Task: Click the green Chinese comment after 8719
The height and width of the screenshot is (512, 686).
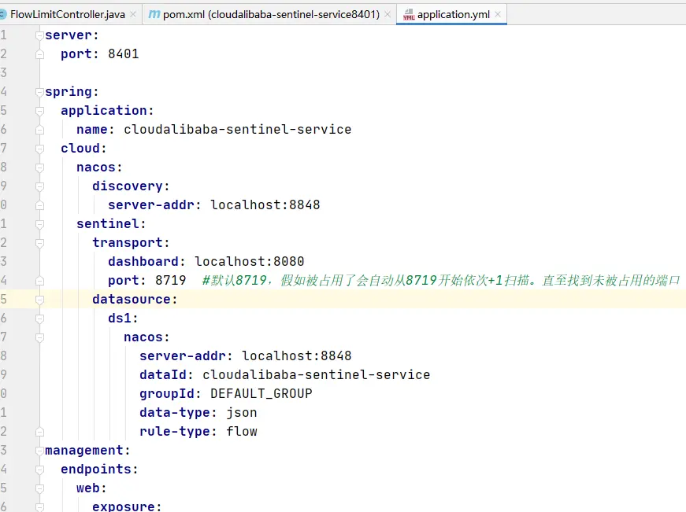Action: pos(441,280)
